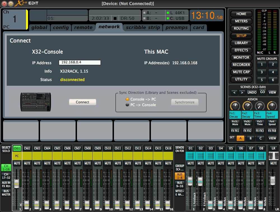
Task: Click the X32 console IP Address field
Action: point(80,62)
